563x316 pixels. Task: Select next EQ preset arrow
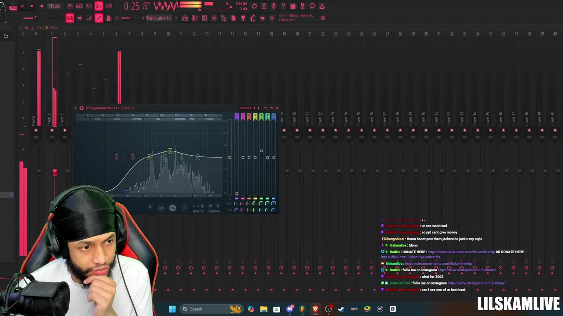pos(259,108)
